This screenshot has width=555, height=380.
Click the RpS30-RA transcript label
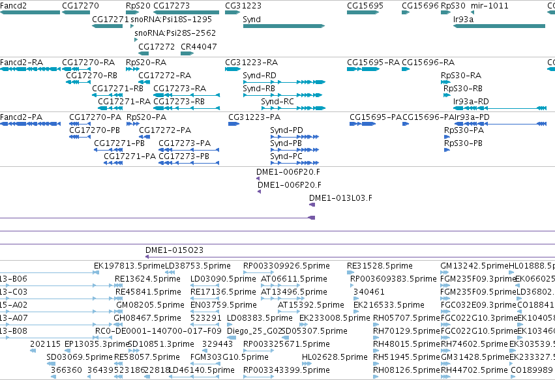click(461, 76)
